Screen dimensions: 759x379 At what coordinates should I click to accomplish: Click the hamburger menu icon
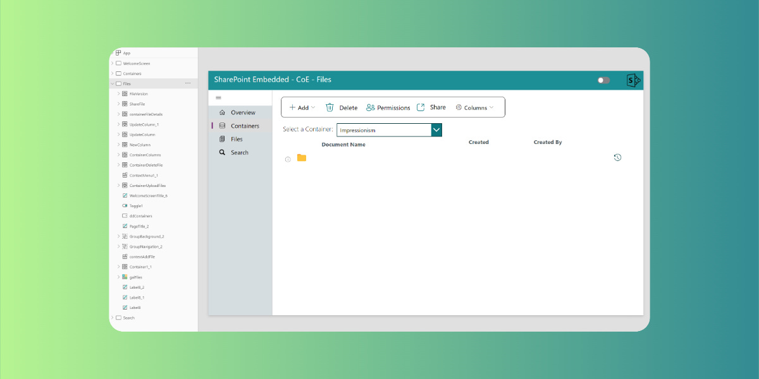[219, 97]
